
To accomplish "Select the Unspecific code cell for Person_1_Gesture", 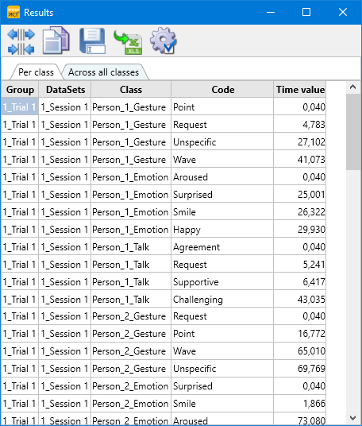I will coord(222,142).
